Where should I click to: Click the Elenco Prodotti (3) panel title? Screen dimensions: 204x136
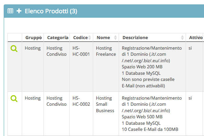pos(51,11)
